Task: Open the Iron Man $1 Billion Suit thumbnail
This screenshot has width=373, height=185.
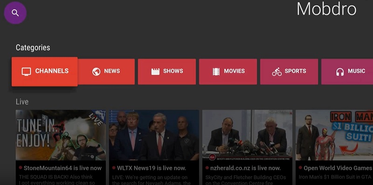Action: (334, 135)
